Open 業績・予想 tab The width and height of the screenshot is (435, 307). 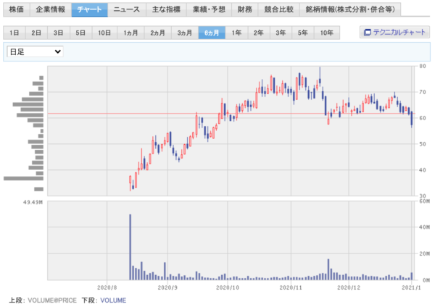(209, 9)
